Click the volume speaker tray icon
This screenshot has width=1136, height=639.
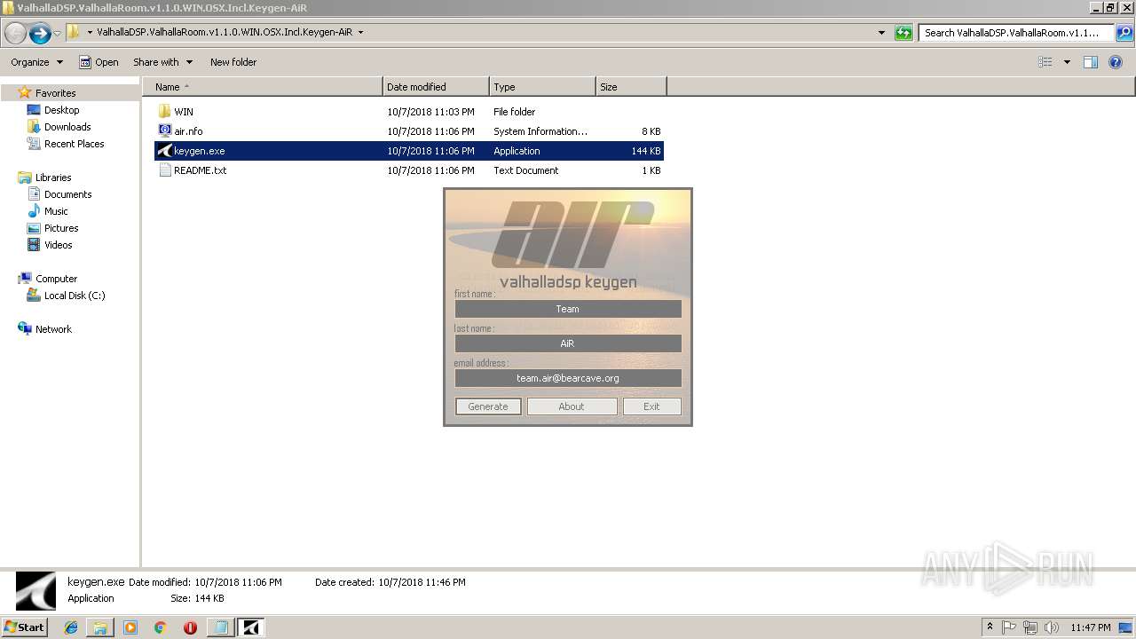click(1051, 627)
